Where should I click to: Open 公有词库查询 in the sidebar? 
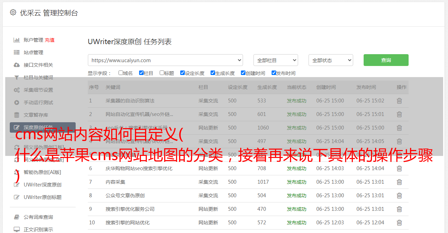(x=38, y=217)
